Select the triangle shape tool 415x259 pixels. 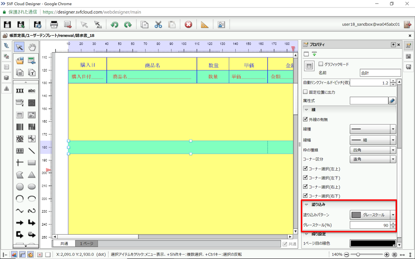[x=31, y=175]
